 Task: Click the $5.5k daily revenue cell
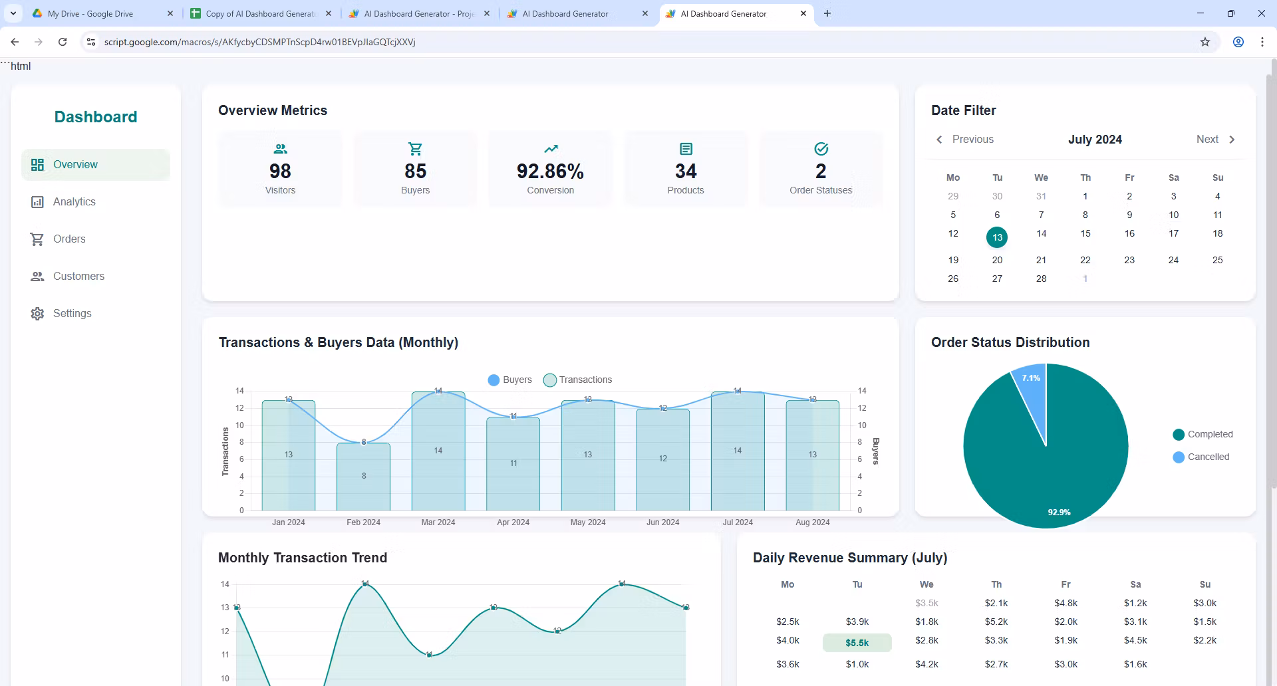coord(857,643)
